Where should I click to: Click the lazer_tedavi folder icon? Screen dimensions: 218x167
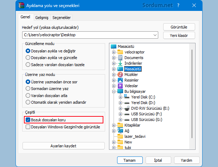point(120,136)
